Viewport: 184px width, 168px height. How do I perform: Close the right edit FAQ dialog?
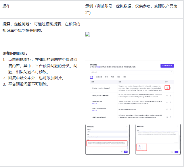point(178,126)
